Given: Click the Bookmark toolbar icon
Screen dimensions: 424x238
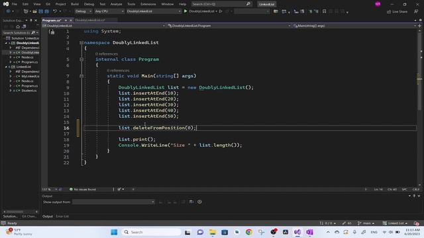Looking at the screenshot, I should click(x=324, y=11).
